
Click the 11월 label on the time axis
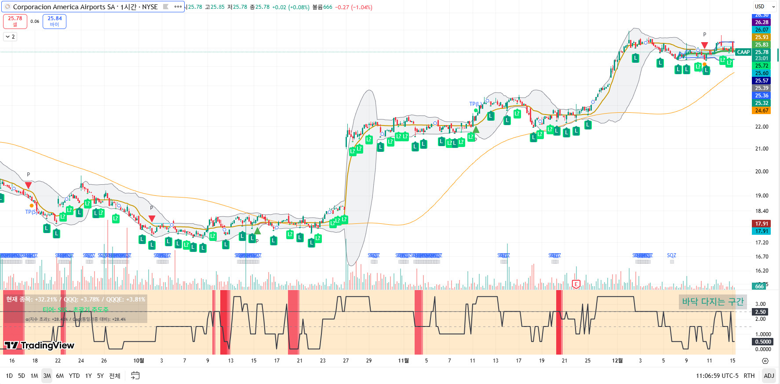coord(403,361)
